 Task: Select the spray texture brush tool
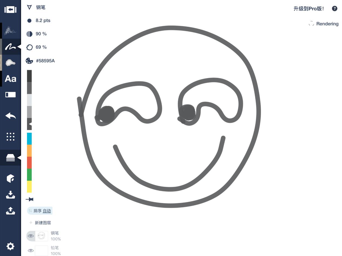(11, 31)
